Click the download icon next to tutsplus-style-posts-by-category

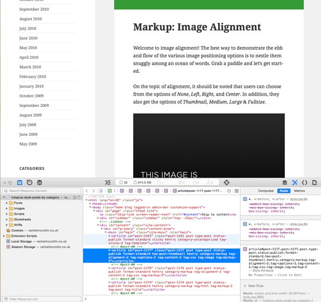coord(74,197)
